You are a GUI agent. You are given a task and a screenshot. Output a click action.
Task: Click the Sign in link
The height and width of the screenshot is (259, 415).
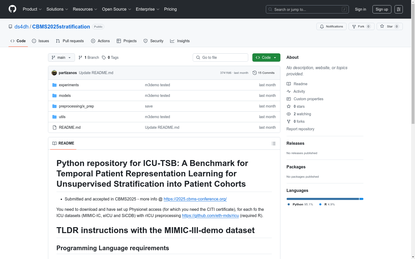(x=361, y=9)
